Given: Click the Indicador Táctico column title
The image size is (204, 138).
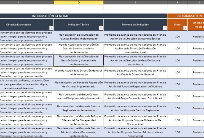Looking at the screenshot, I should click(x=79, y=25).
